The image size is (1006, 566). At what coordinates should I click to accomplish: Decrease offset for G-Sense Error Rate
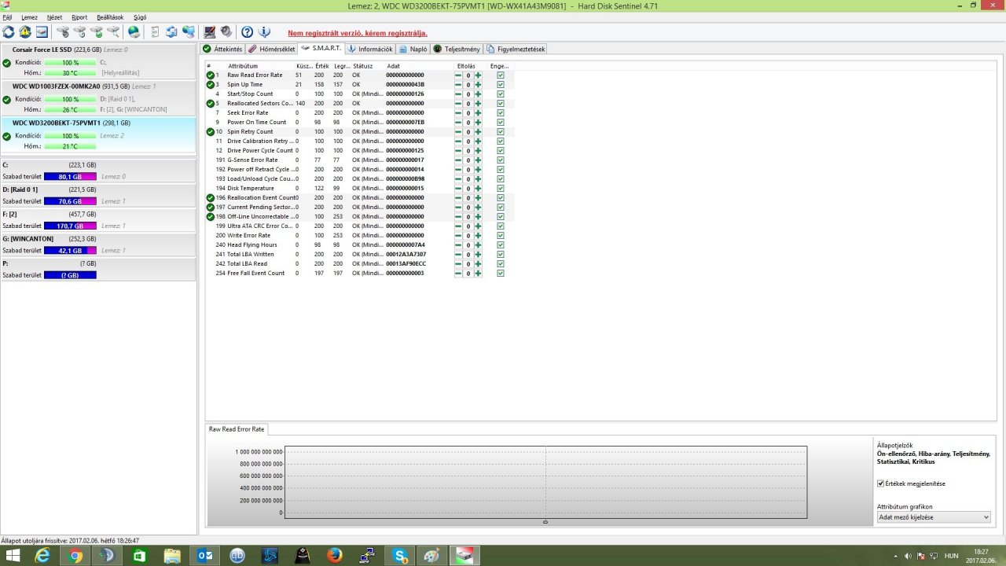[x=458, y=160]
